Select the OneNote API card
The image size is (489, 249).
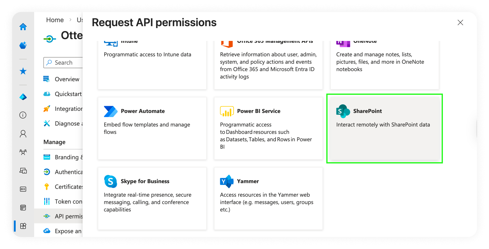(x=384, y=65)
